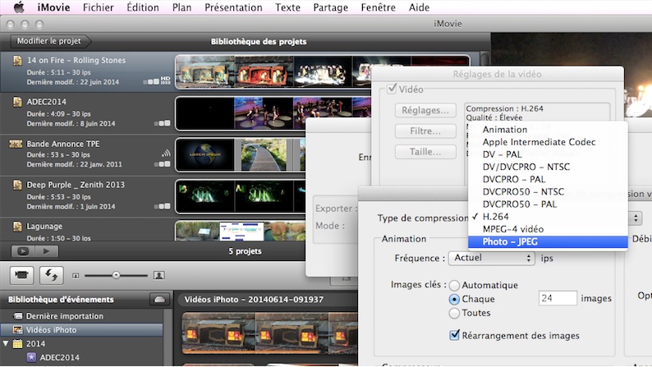Click the Filtre... button
652x367 pixels.
coord(425,131)
